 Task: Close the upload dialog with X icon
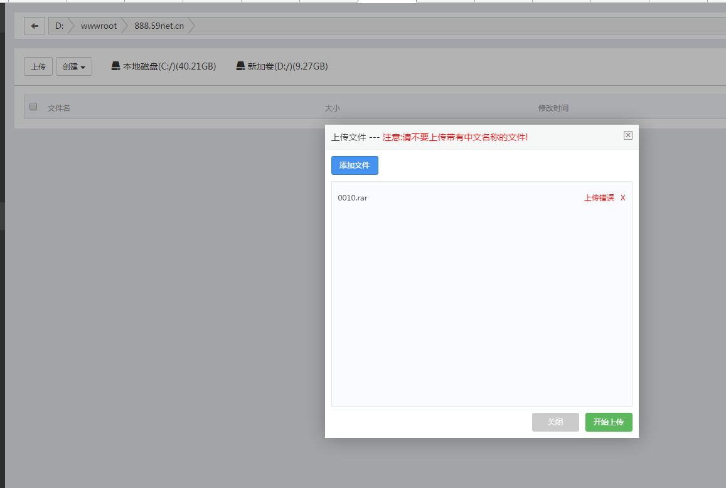click(628, 135)
